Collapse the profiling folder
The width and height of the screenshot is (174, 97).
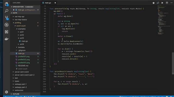18,23
